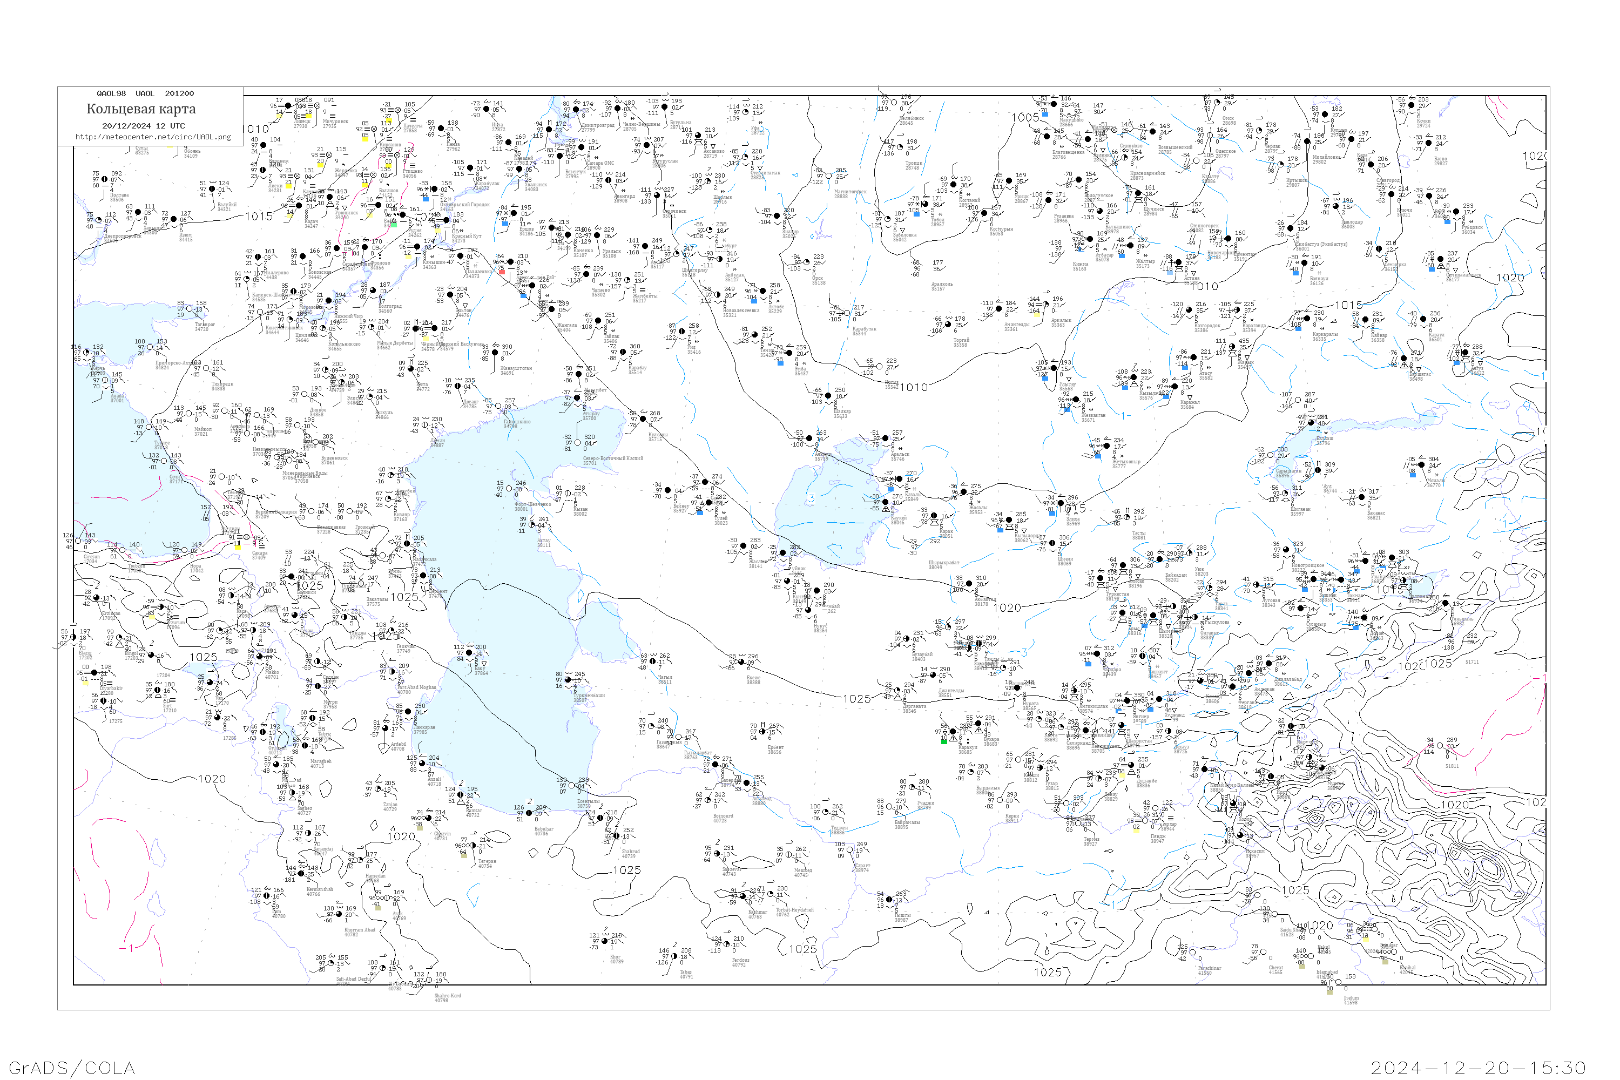Select the Аральск 35746 station circle
This screenshot has width=1620, height=1080.
[885, 438]
